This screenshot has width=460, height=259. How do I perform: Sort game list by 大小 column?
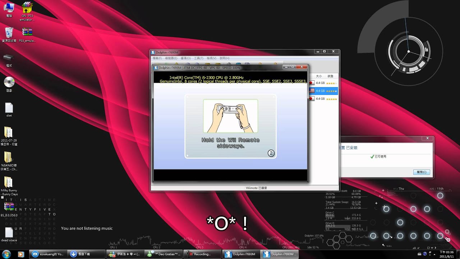coord(319,76)
